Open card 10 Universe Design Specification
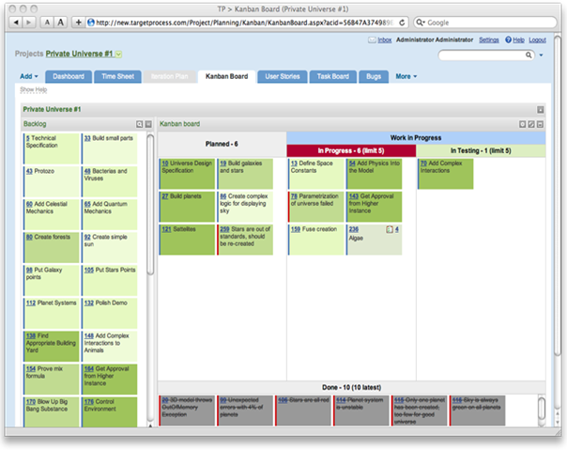 tap(188, 174)
